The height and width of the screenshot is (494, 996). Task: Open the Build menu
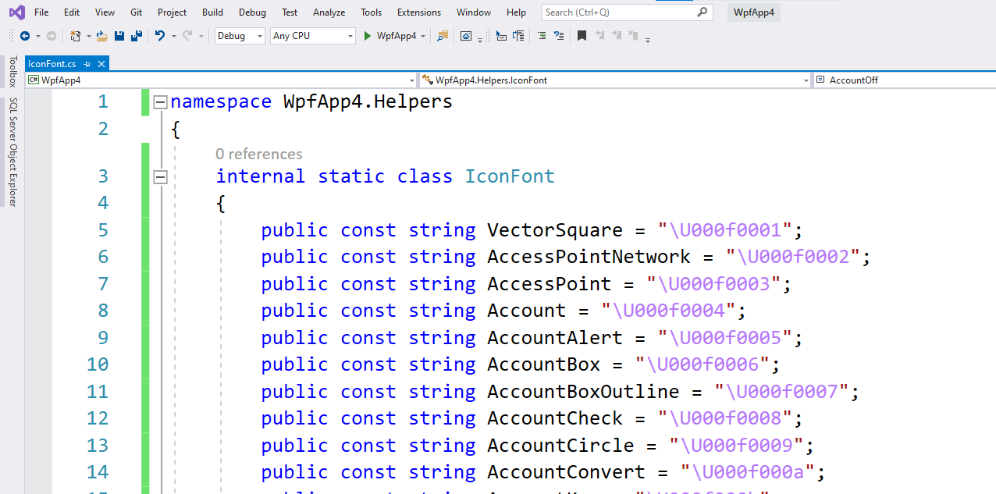click(212, 12)
